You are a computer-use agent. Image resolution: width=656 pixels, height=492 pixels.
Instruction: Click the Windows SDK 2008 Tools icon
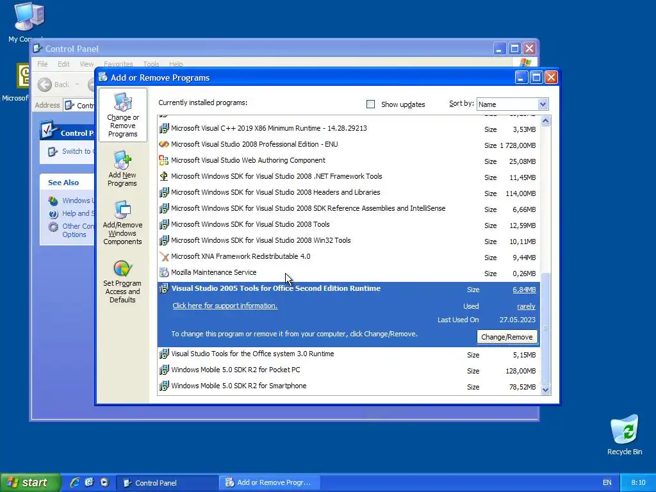point(164,224)
